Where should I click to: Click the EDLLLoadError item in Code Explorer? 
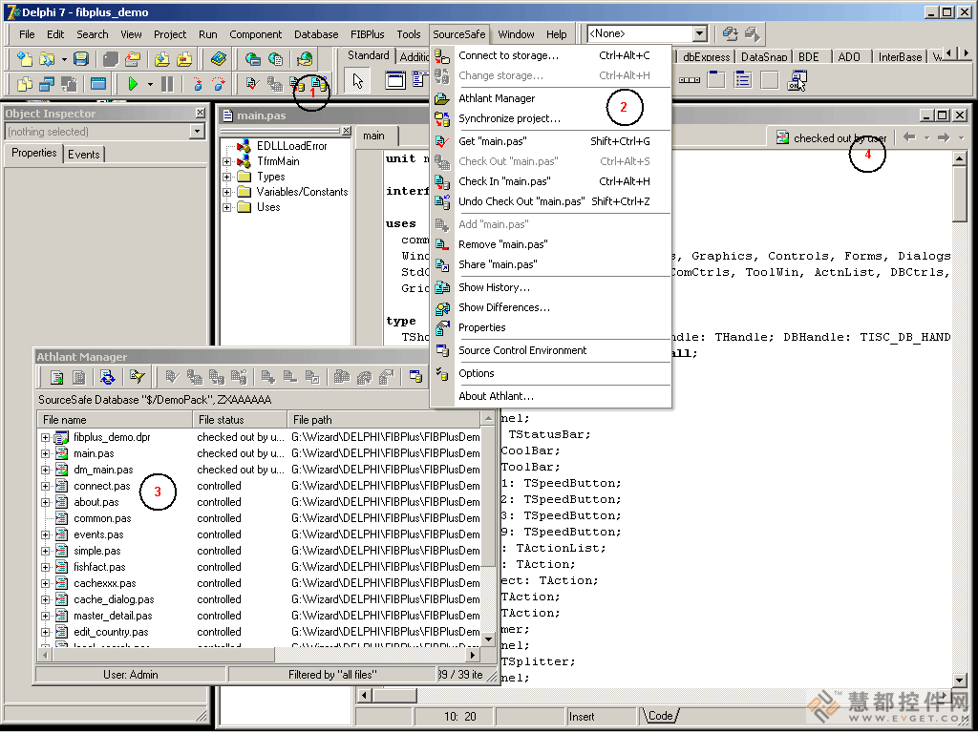tap(292, 146)
